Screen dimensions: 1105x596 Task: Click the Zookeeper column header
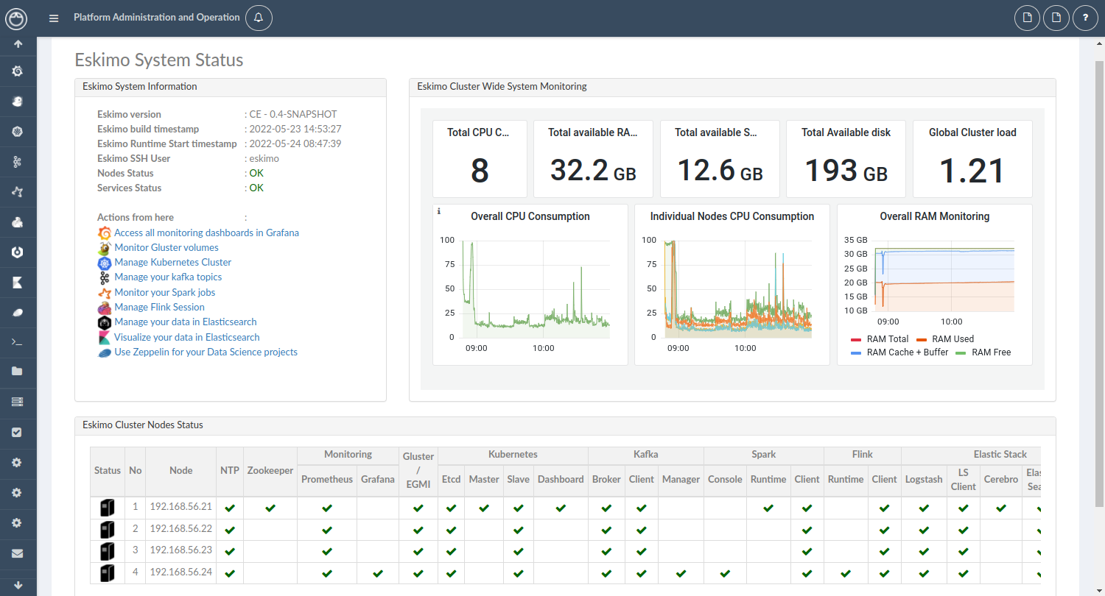click(x=270, y=470)
